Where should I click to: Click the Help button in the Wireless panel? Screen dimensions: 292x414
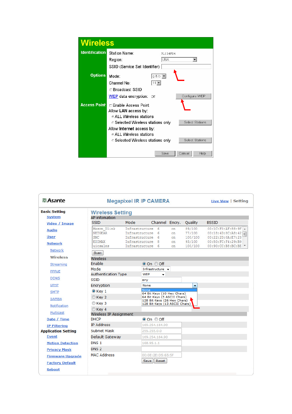coord(203,153)
